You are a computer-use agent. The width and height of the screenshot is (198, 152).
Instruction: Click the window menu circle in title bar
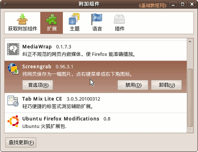click(x=6, y=4)
